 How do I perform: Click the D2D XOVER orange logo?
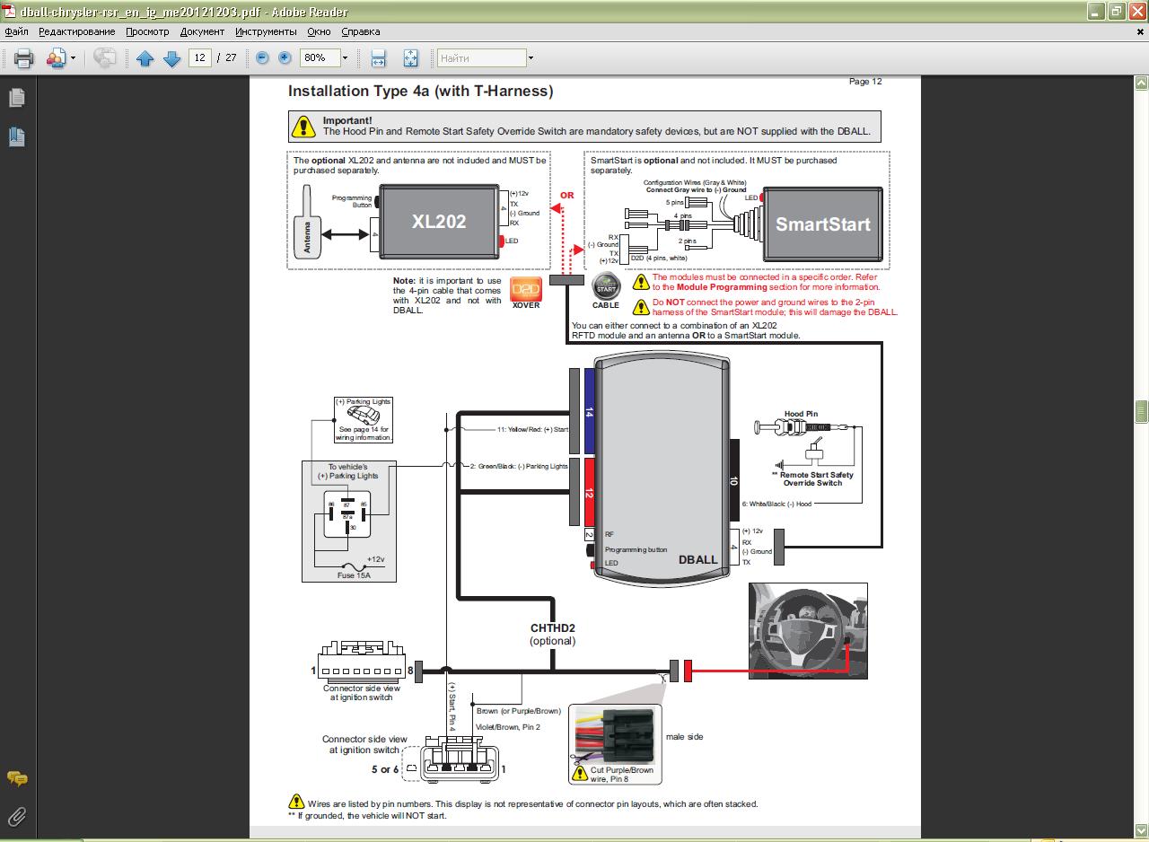(x=526, y=289)
